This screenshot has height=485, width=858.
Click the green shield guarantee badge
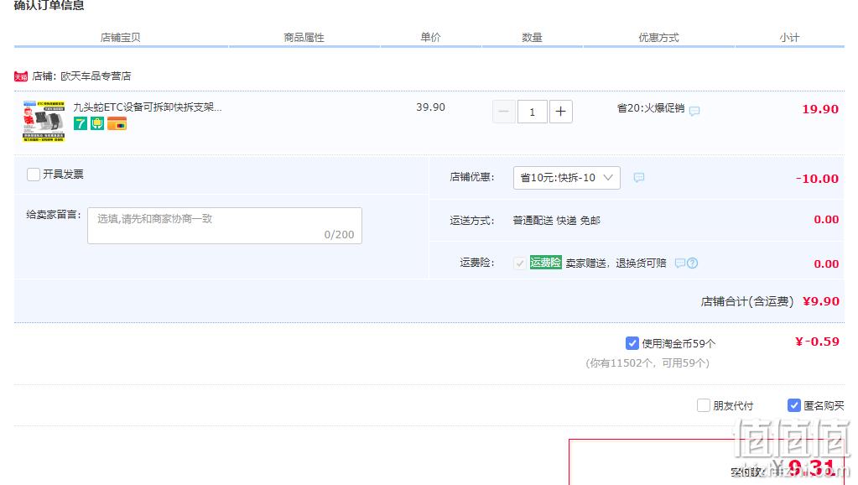click(x=96, y=123)
